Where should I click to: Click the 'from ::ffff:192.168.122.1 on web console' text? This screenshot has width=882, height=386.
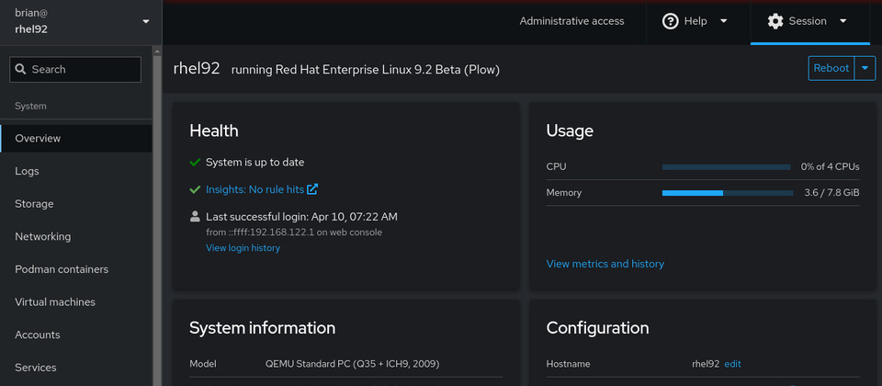(294, 233)
